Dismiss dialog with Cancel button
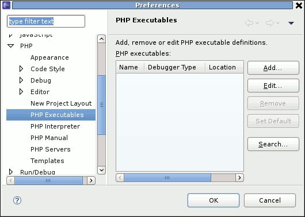The width and height of the screenshot is (305, 217). 270,200
